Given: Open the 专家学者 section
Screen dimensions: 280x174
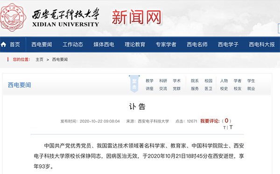Looking at the screenshot, I should (x=166, y=44).
